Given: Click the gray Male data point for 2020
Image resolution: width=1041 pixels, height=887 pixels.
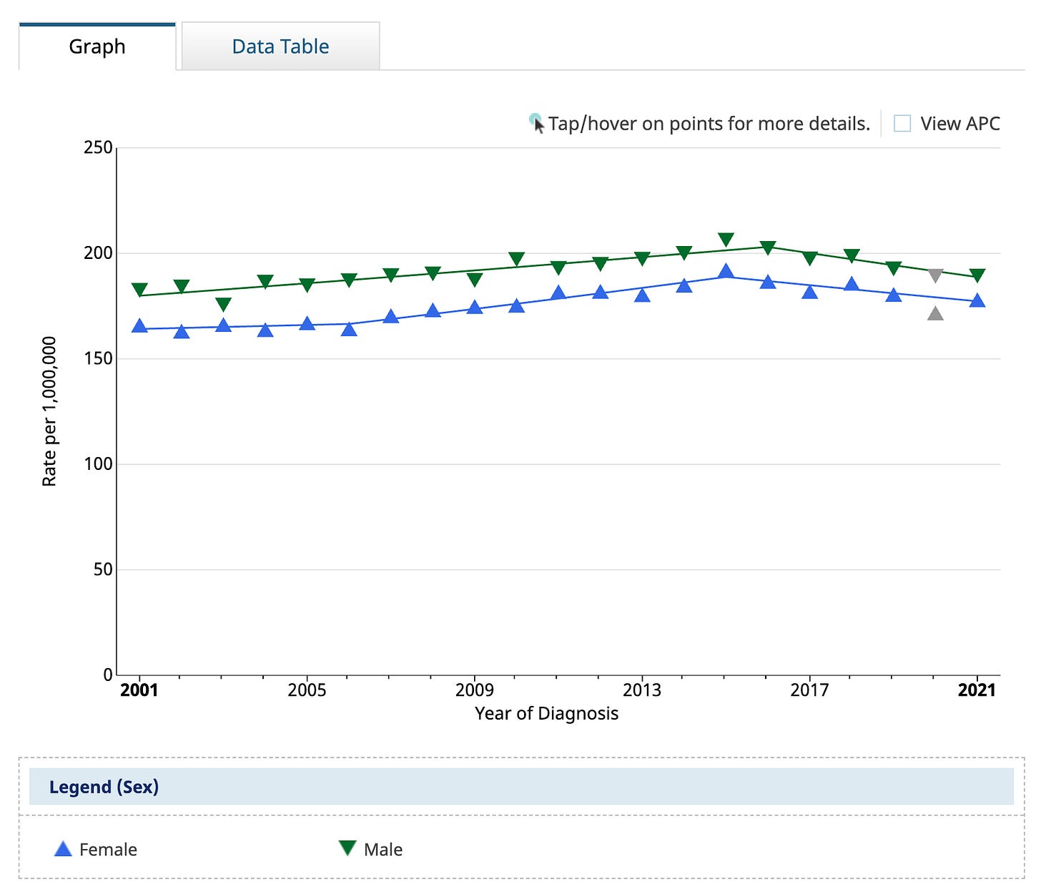Looking at the screenshot, I should [935, 275].
